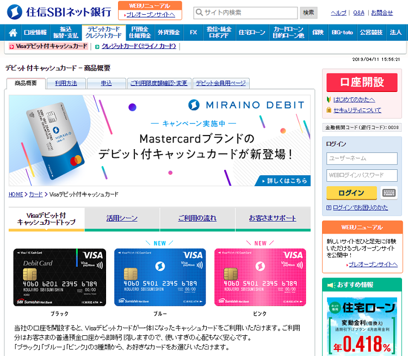Viewport: 408px width, 356px height.
Task: Click the green arrow icon beside クレジットカード(ミライノ カード)
Action: tap(97, 47)
